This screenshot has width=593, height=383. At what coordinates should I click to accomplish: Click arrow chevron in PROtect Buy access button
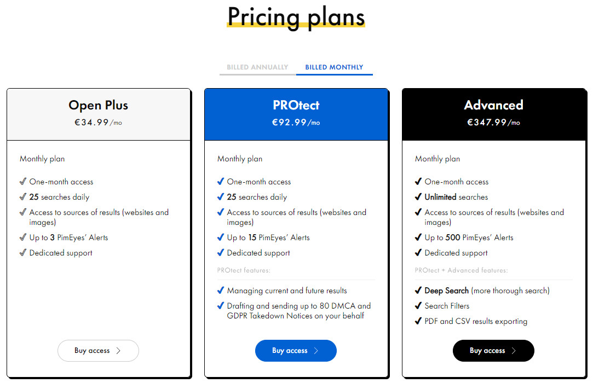coord(316,351)
